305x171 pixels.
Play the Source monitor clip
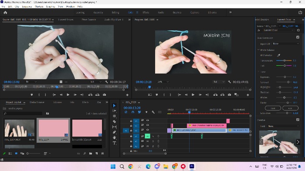[x=68, y=95]
